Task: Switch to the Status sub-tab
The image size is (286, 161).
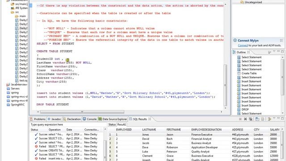Action: point(112,124)
